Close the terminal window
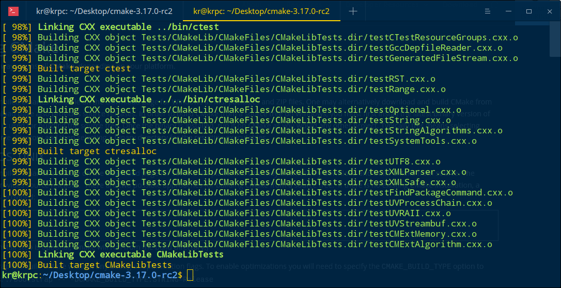The width and height of the screenshot is (561, 288). click(548, 11)
